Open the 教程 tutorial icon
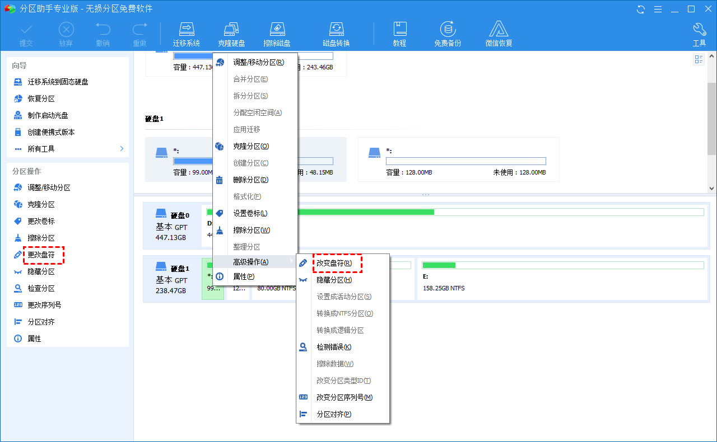The width and height of the screenshot is (717, 442). (x=399, y=35)
